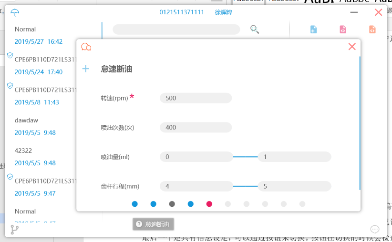The image size is (392, 242).
Task: Click the 2019/5/8 11:43 timestamp
Action: (x=37, y=102)
